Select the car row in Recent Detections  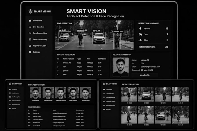coord(82,67)
